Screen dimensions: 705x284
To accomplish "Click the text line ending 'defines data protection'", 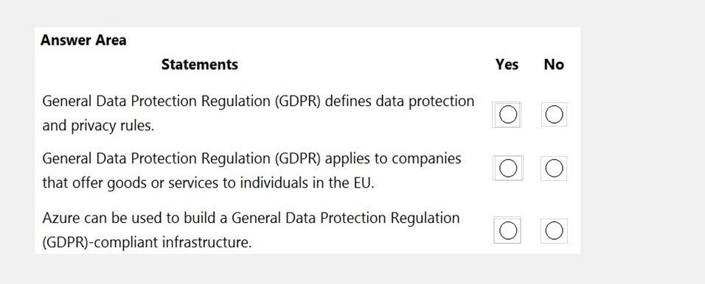I will [x=258, y=102].
